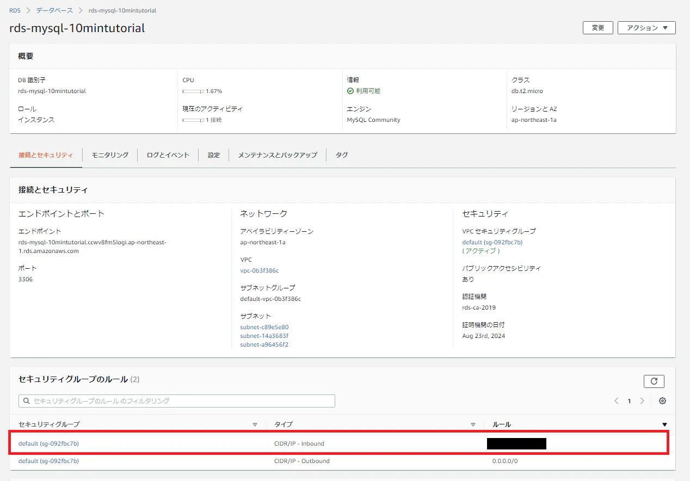Viewport: 690px width, 481px height.
Task: Go to previous page of rules
Action: [617, 401]
